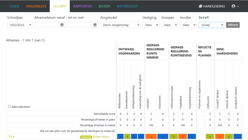Switch to the Vragenlijst tab
This screenshot has width=248, height=140.
(x=36, y=6)
